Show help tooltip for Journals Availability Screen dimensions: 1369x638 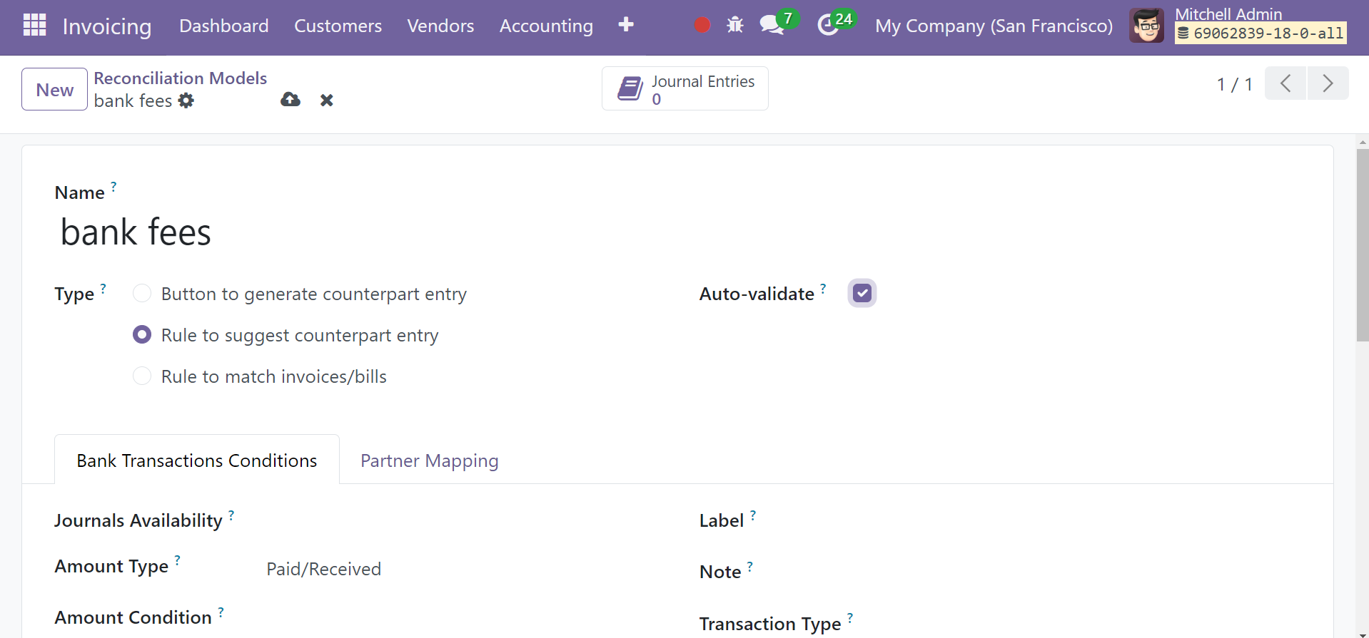(231, 515)
